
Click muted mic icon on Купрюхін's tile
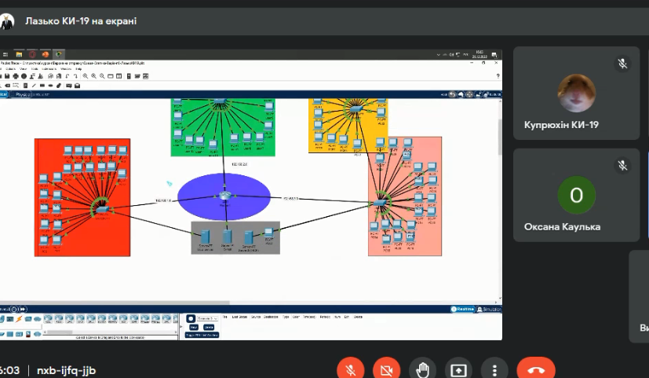[622, 64]
